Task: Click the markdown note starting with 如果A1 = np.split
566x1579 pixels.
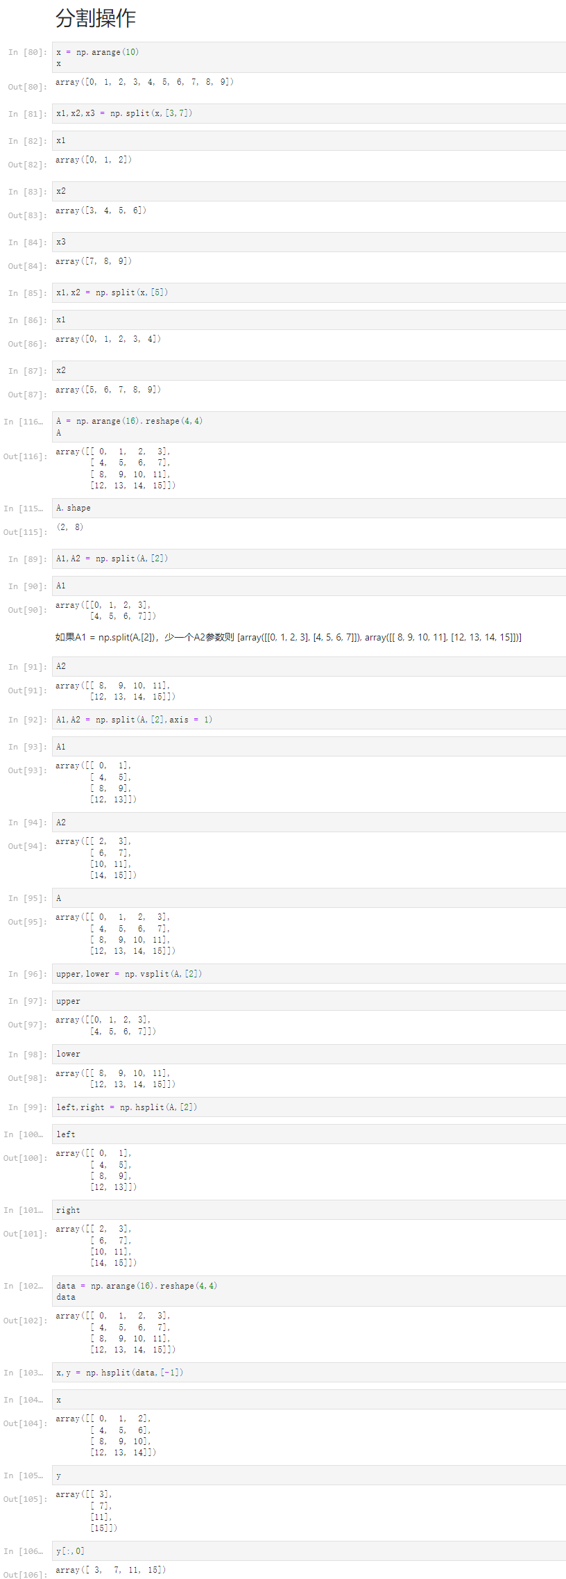Action: tap(289, 638)
